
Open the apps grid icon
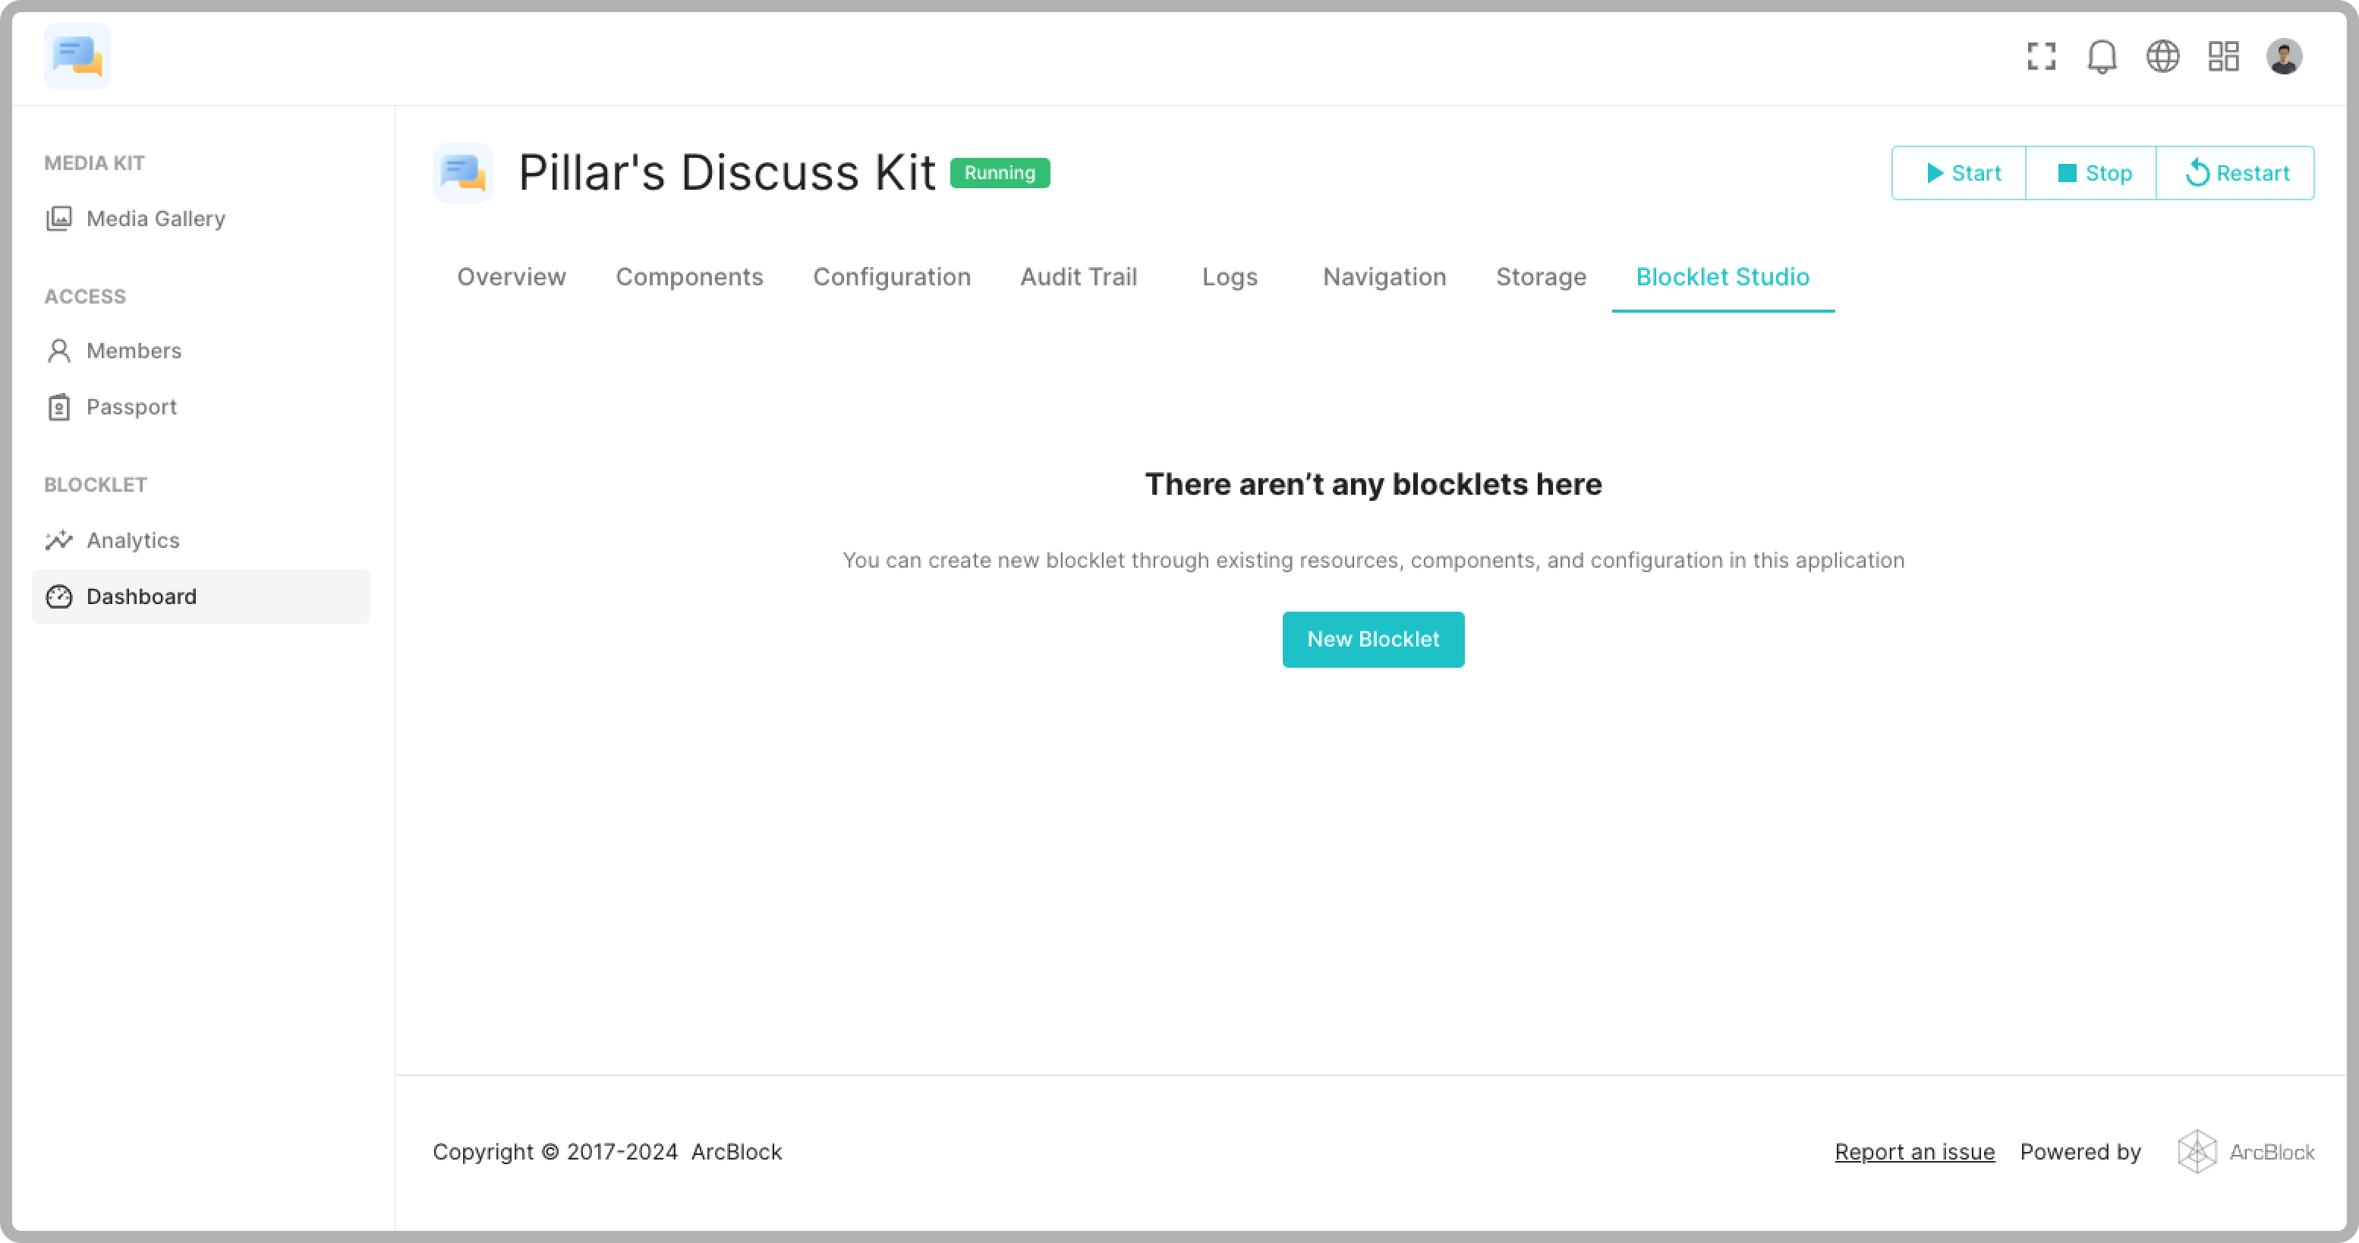[x=2222, y=57]
